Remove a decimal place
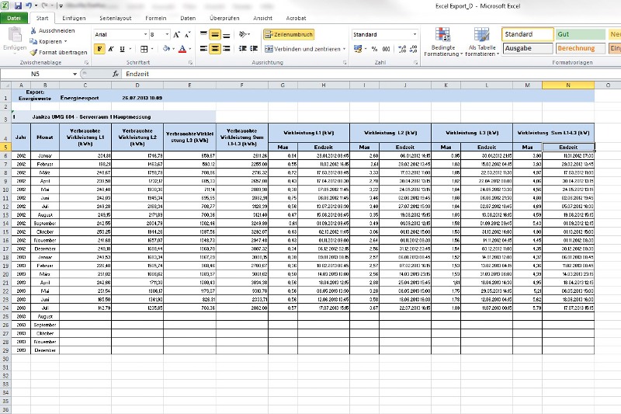The image size is (621, 414). pyautogui.click(x=414, y=49)
